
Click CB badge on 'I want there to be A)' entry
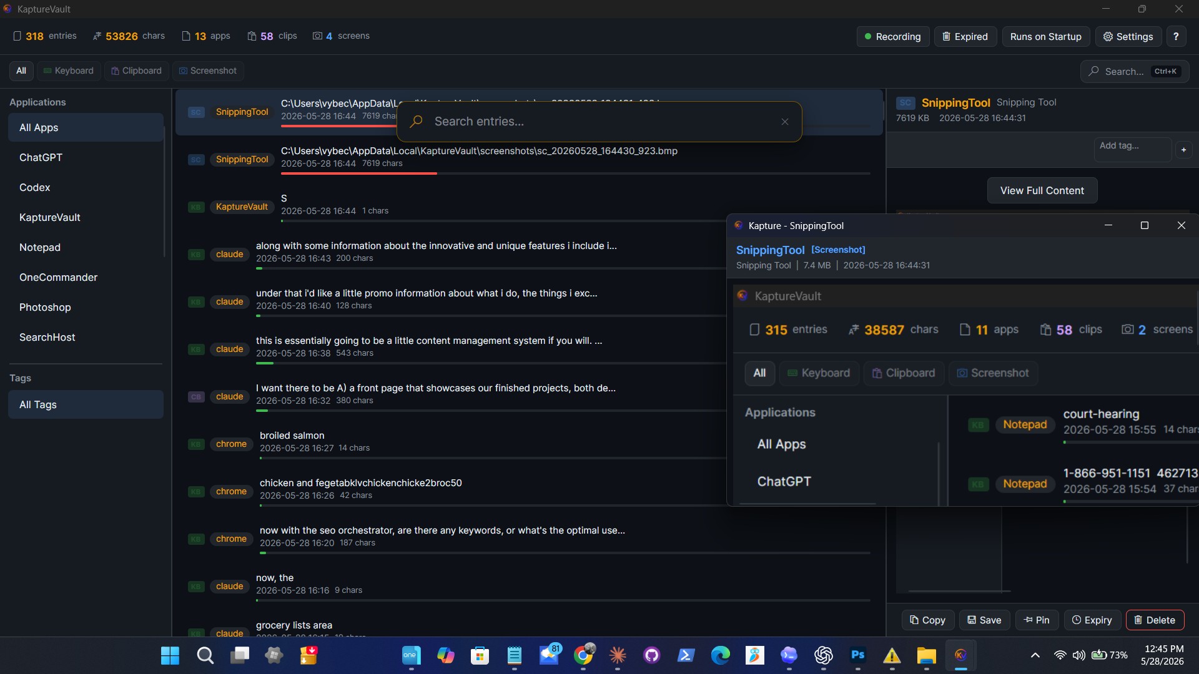[x=196, y=397]
